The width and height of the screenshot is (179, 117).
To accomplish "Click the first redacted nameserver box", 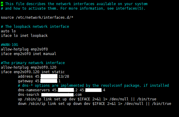I will pyautogui.click(x=66, y=90).
